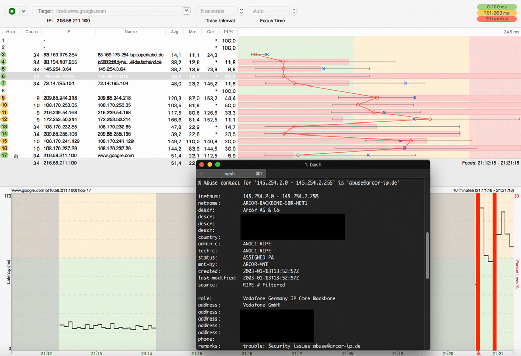The image size is (521, 356).
Task: Sort by the PL% column header
Action: (x=228, y=32)
